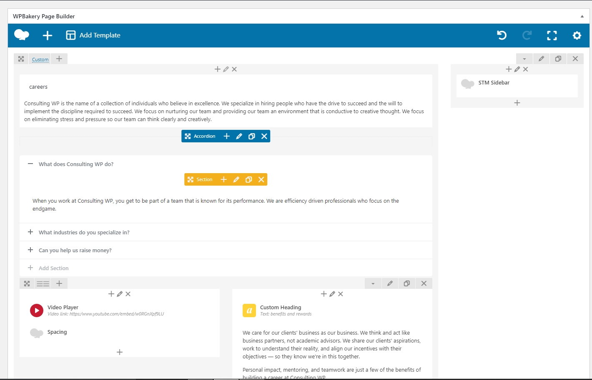The height and width of the screenshot is (380, 592).
Task: Add column next to Custom layout
Action: pos(59,59)
